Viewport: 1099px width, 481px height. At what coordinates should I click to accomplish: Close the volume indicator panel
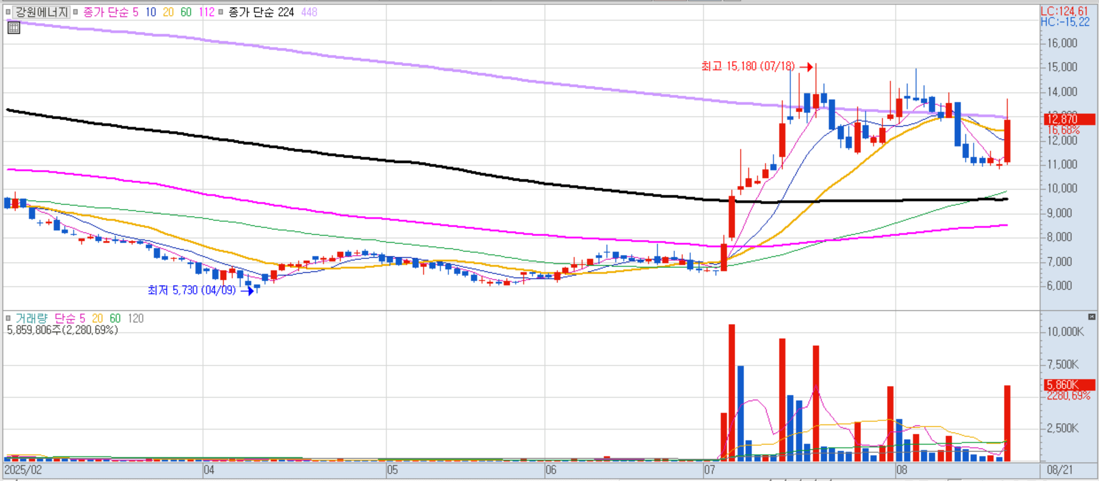coord(1091,317)
